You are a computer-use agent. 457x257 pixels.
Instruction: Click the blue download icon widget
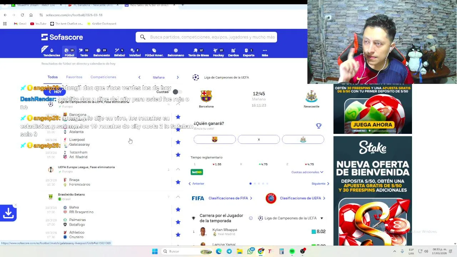click(8, 213)
